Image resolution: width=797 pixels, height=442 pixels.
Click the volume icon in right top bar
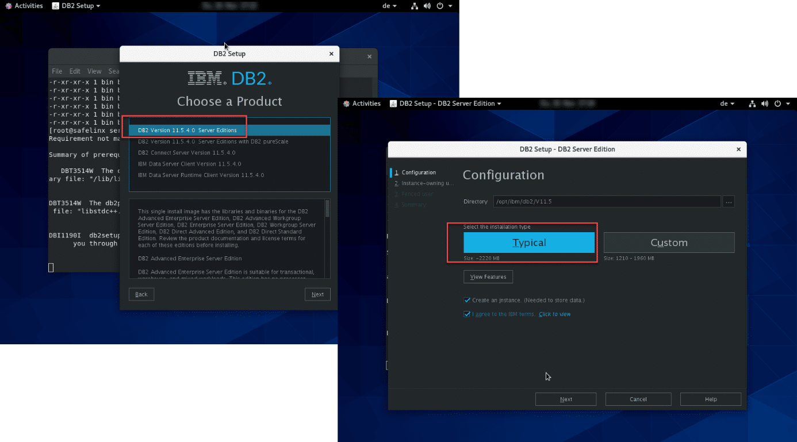765,103
